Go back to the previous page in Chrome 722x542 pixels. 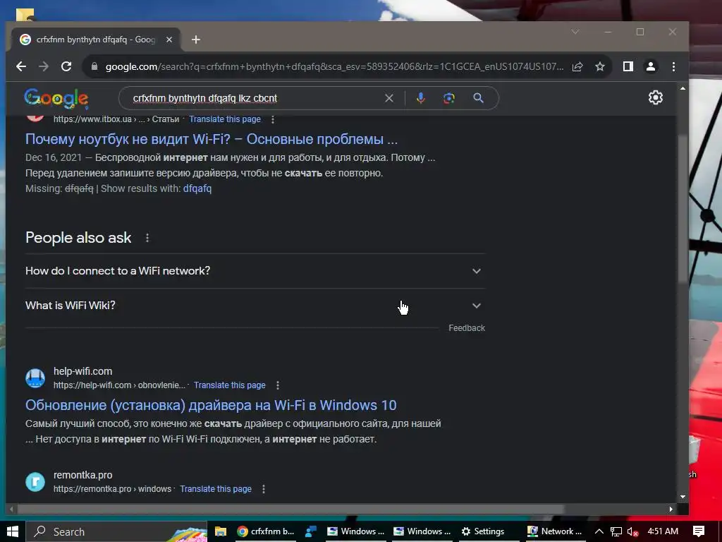[x=21, y=66]
